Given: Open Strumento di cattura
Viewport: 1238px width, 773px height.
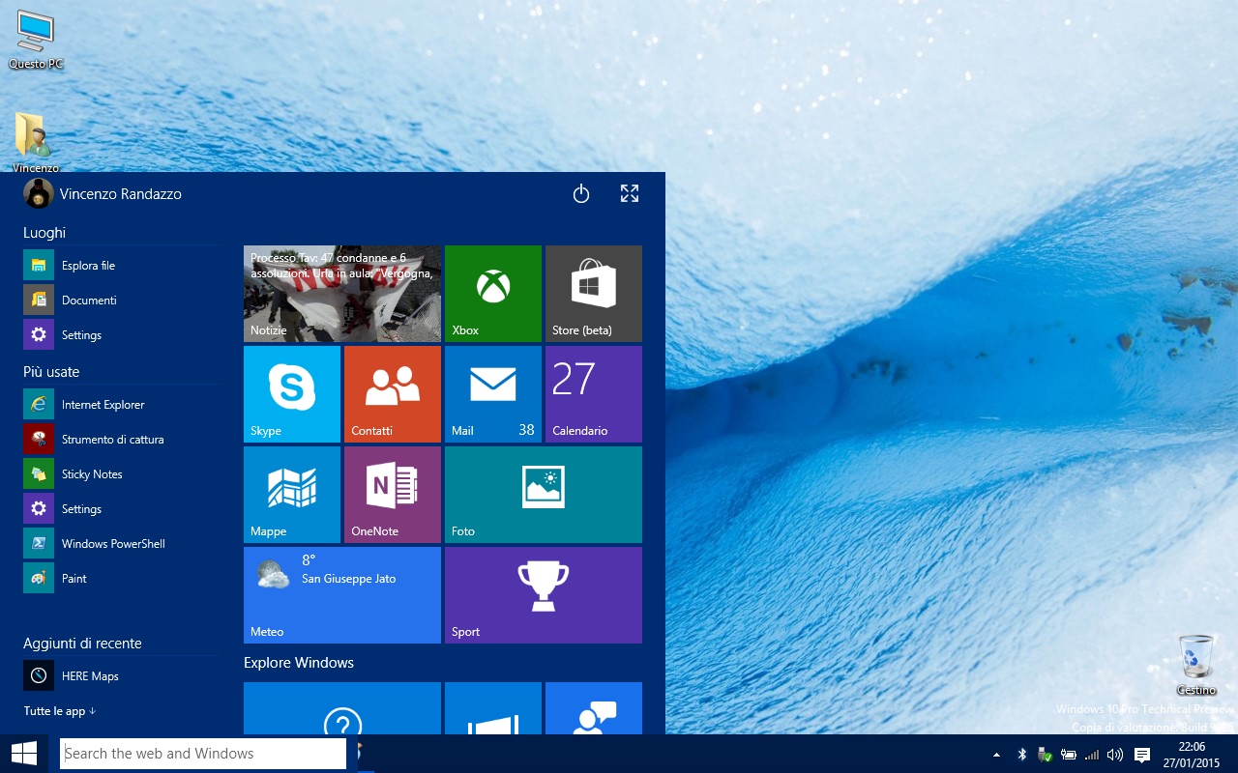Looking at the screenshot, I should pos(120,440).
